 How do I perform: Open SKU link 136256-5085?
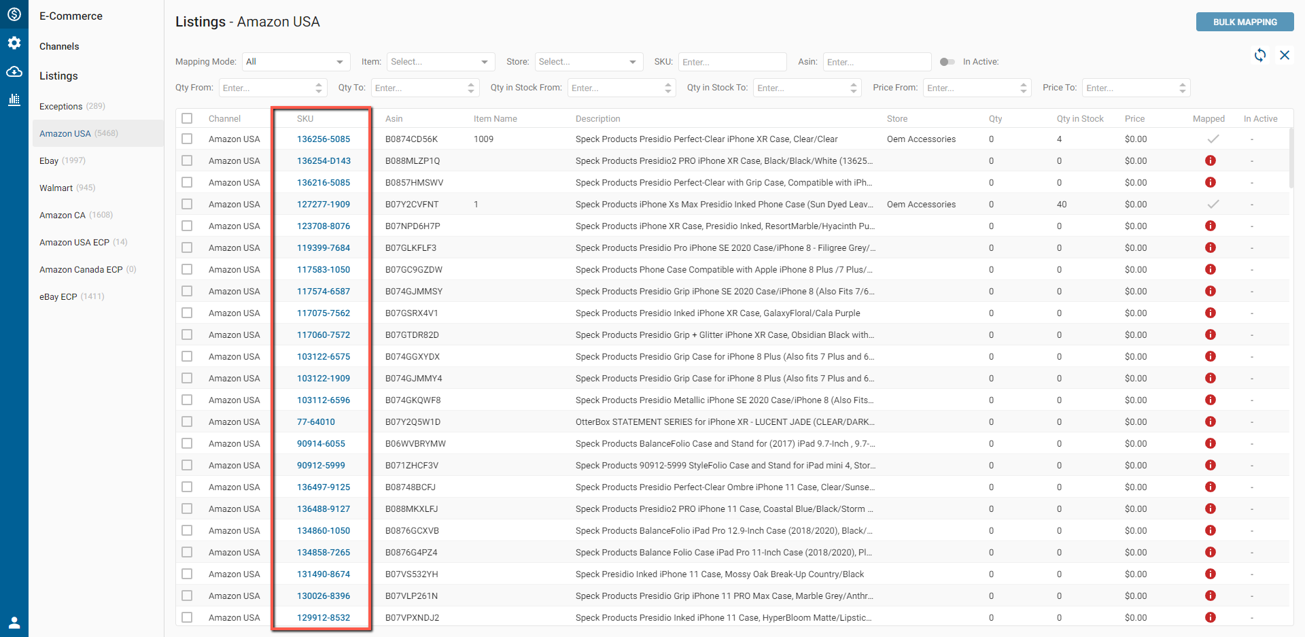[324, 139]
